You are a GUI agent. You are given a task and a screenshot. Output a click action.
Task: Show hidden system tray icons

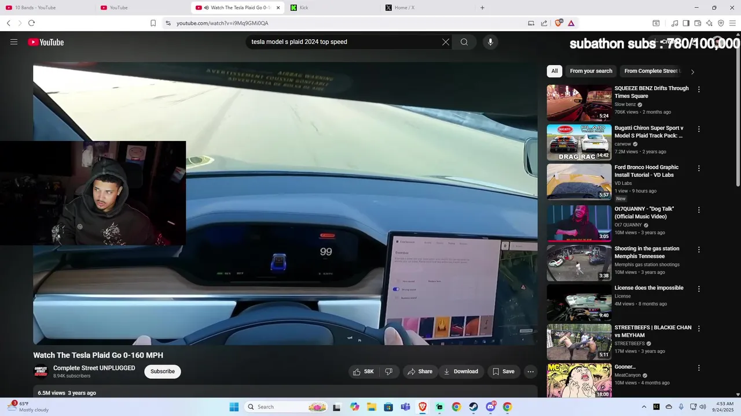[x=644, y=407]
